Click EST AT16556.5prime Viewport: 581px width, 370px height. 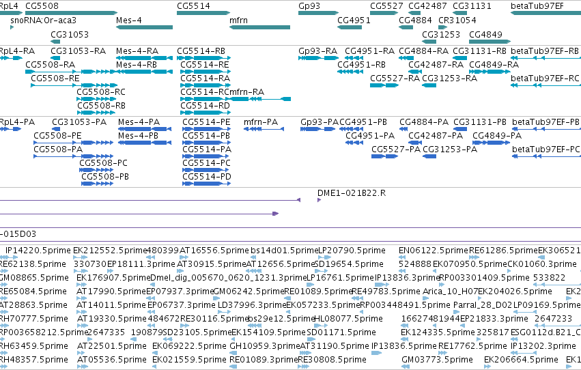(x=214, y=251)
